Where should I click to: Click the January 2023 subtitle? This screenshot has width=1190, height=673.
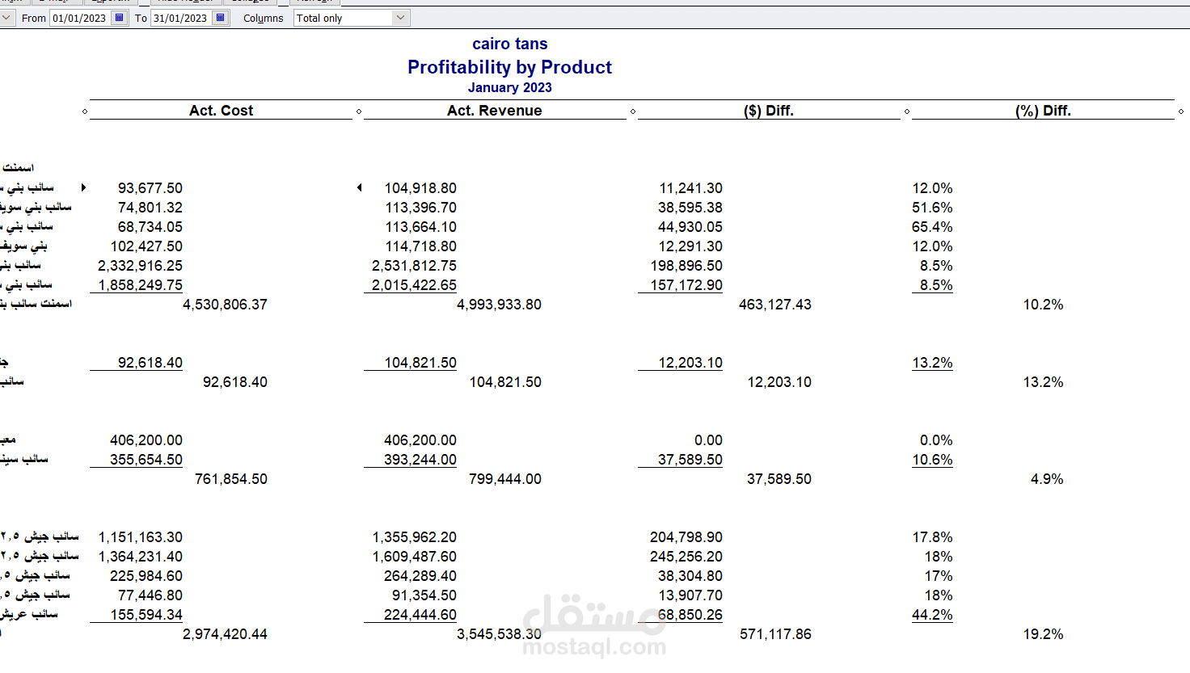(x=510, y=87)
